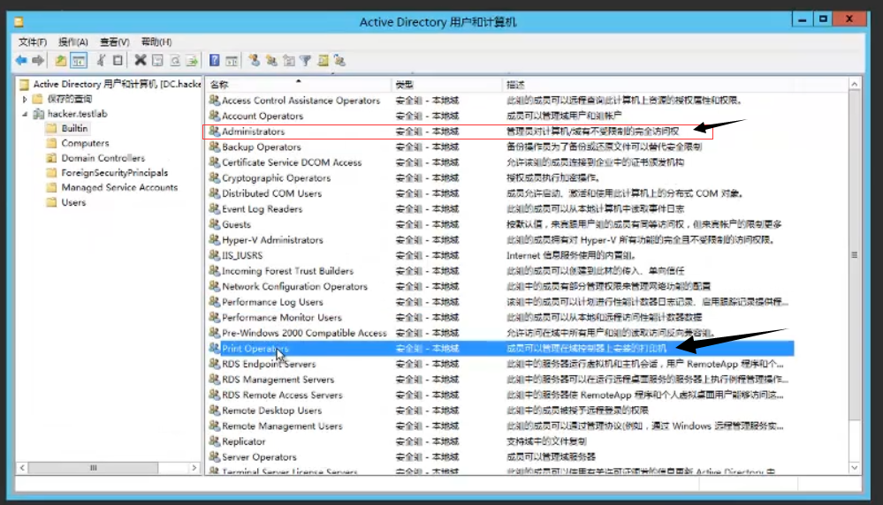Open Properties via the toolbar icon
This screenshot has width=883, height=505.
[157, 60]
